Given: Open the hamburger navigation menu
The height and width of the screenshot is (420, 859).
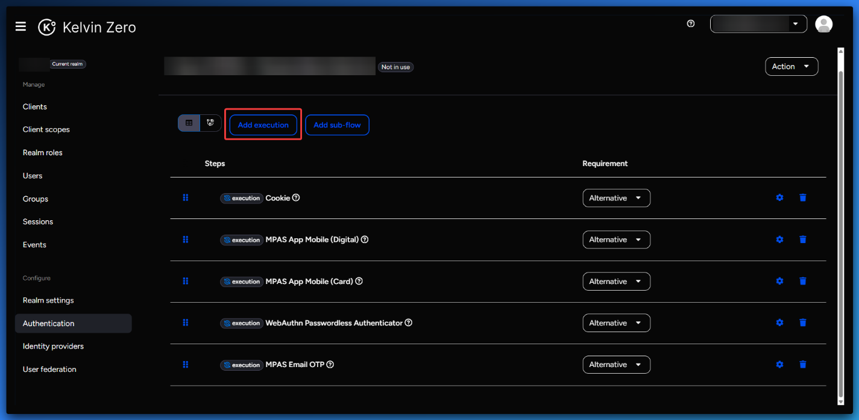Looking at the screenshot, I should click(x=20, y=26).
